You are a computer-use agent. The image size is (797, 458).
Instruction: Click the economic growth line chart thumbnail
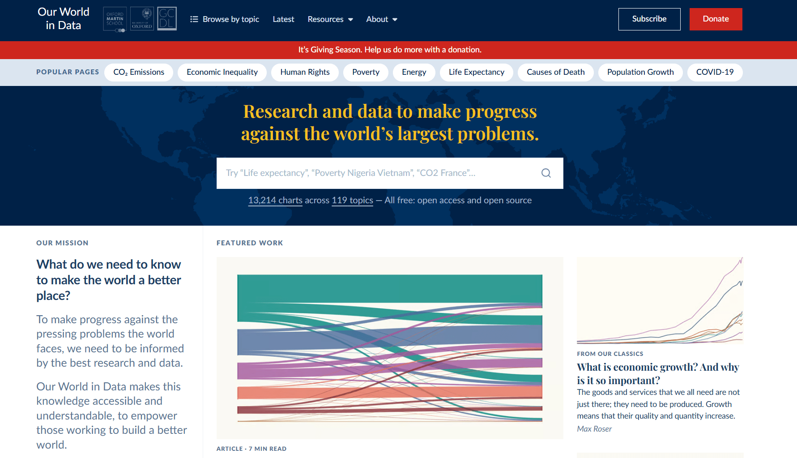click(x=660, y=300)
